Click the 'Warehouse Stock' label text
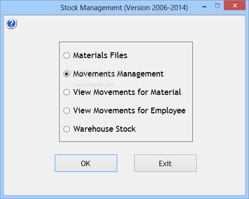The height and width of the screenshot is (199, 249). (105, 129)
